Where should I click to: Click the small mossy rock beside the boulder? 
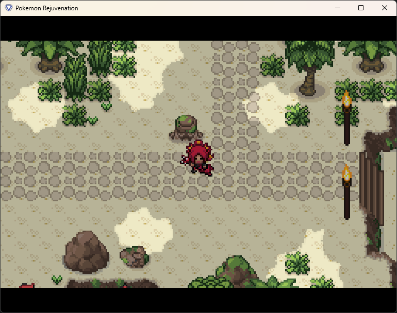click(135, 257)
